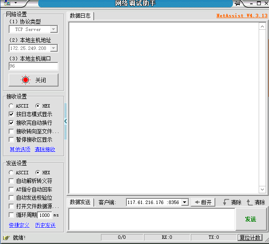Enable 自动发送校验位 checkbox
Screen dimensions: 269x244
[x=12, y=198]
